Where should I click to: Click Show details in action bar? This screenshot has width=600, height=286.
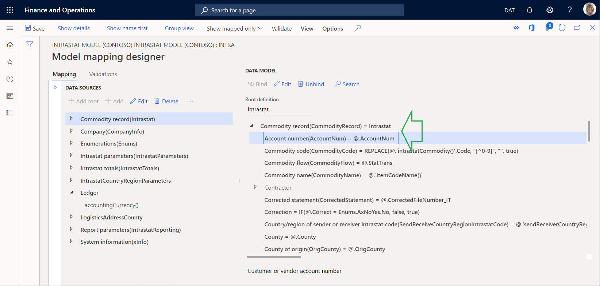coord(74,28)
